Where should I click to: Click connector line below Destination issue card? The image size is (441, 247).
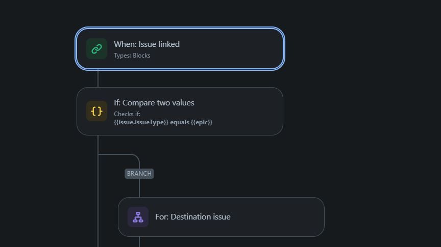139,242
